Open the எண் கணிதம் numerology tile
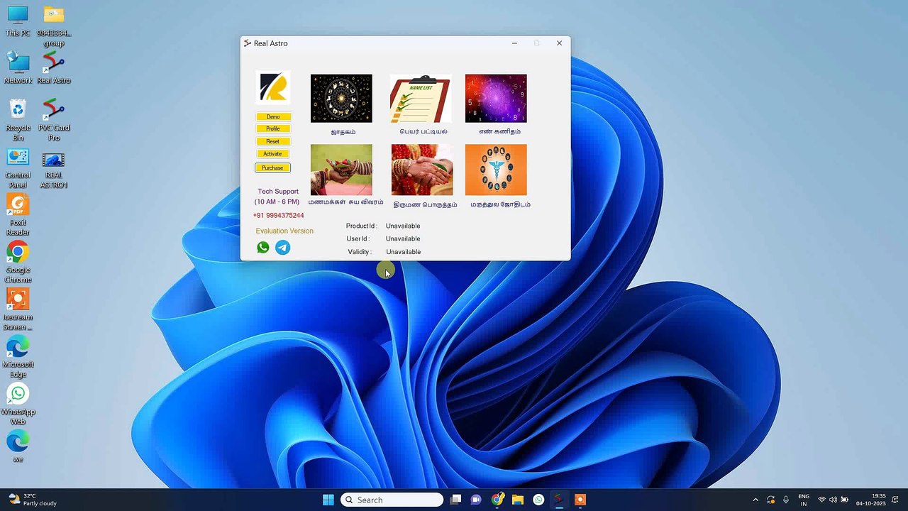The height and width of the screenshot is (511, 908). coord(496,99)
